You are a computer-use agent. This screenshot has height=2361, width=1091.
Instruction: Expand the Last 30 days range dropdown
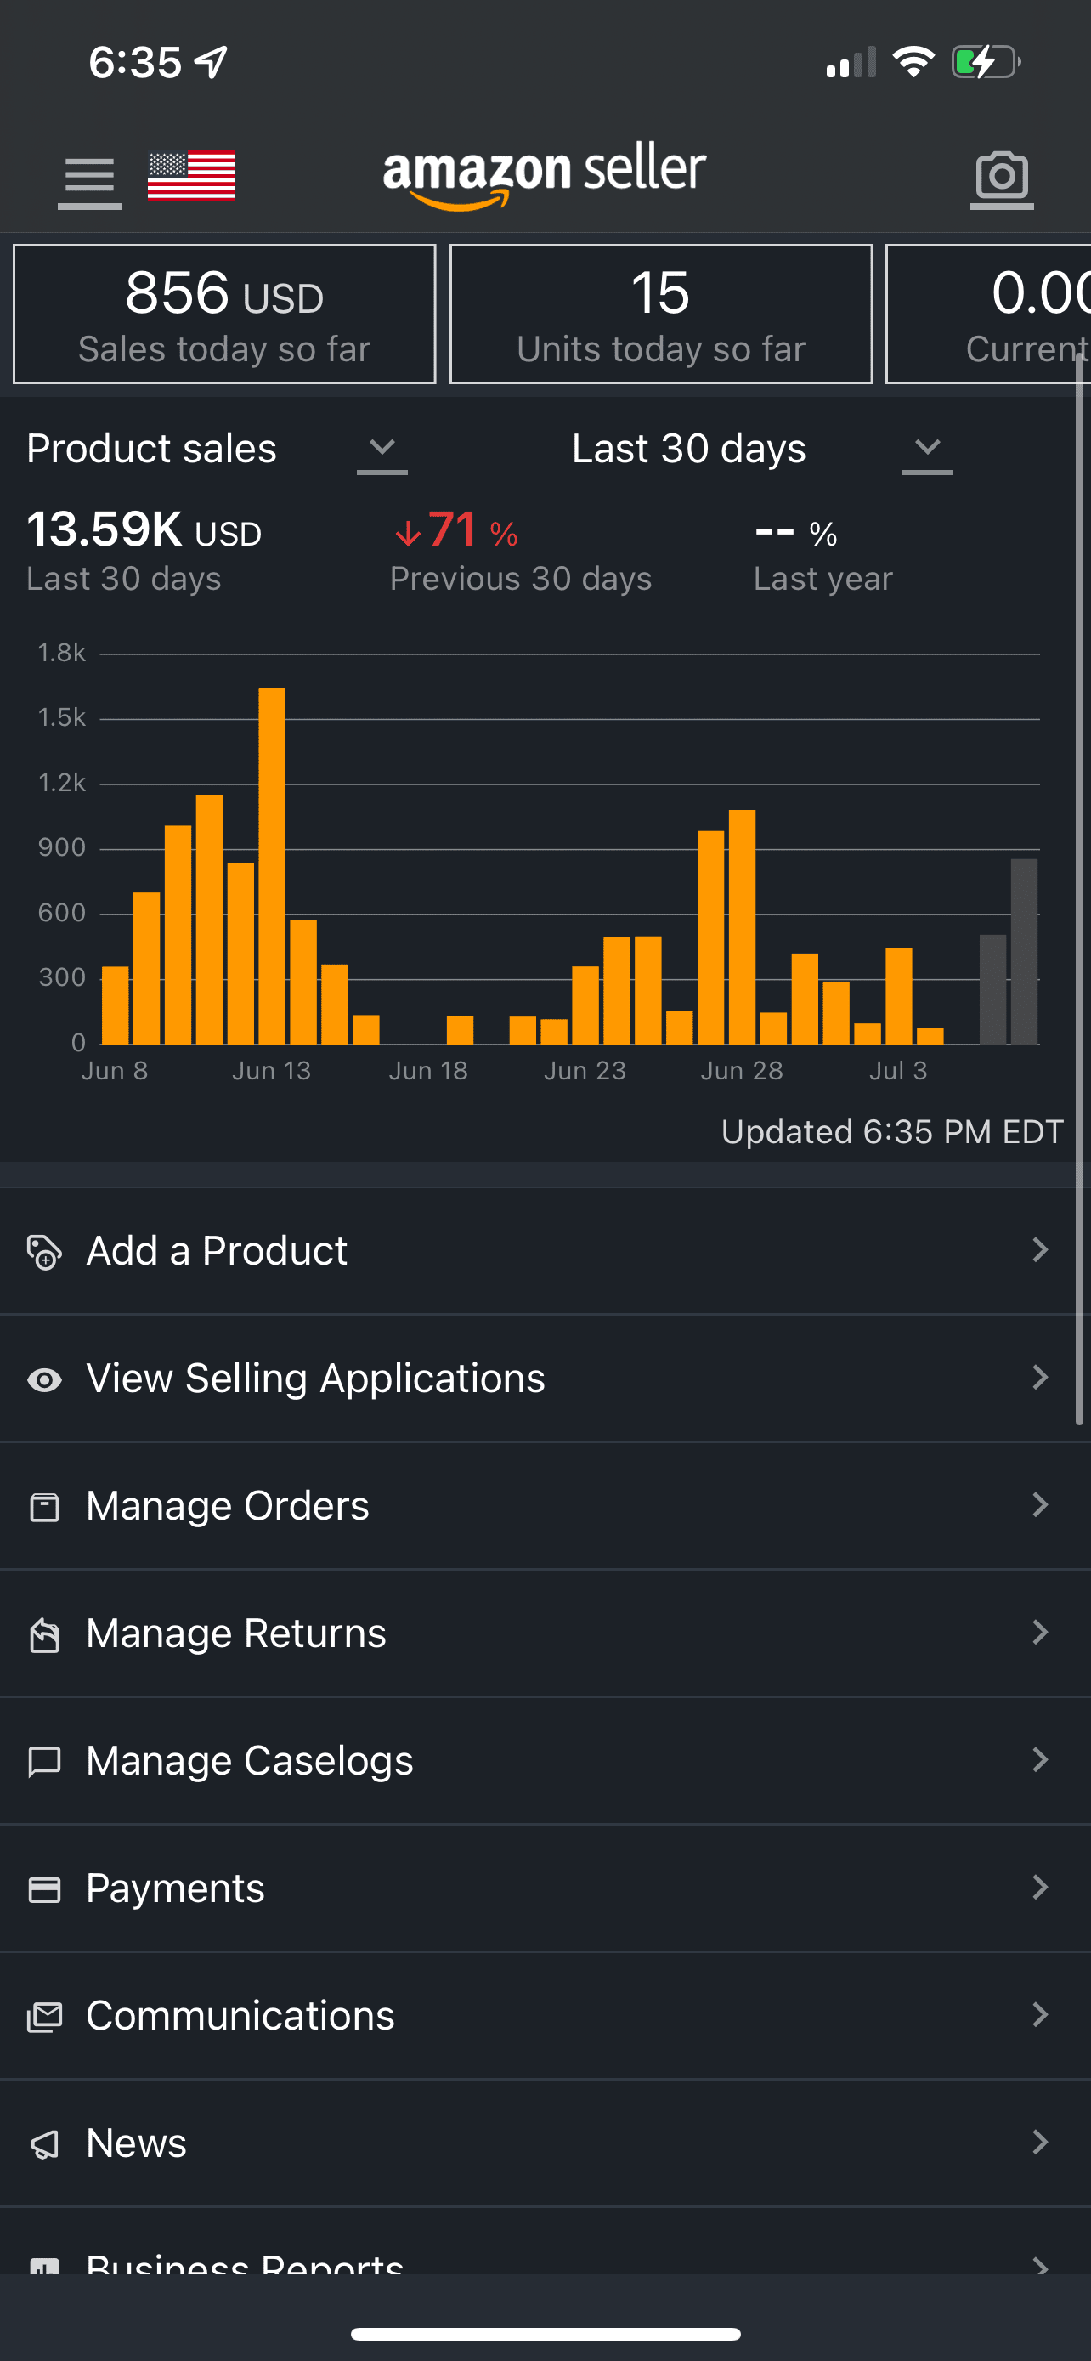click(x=927, y=449)
